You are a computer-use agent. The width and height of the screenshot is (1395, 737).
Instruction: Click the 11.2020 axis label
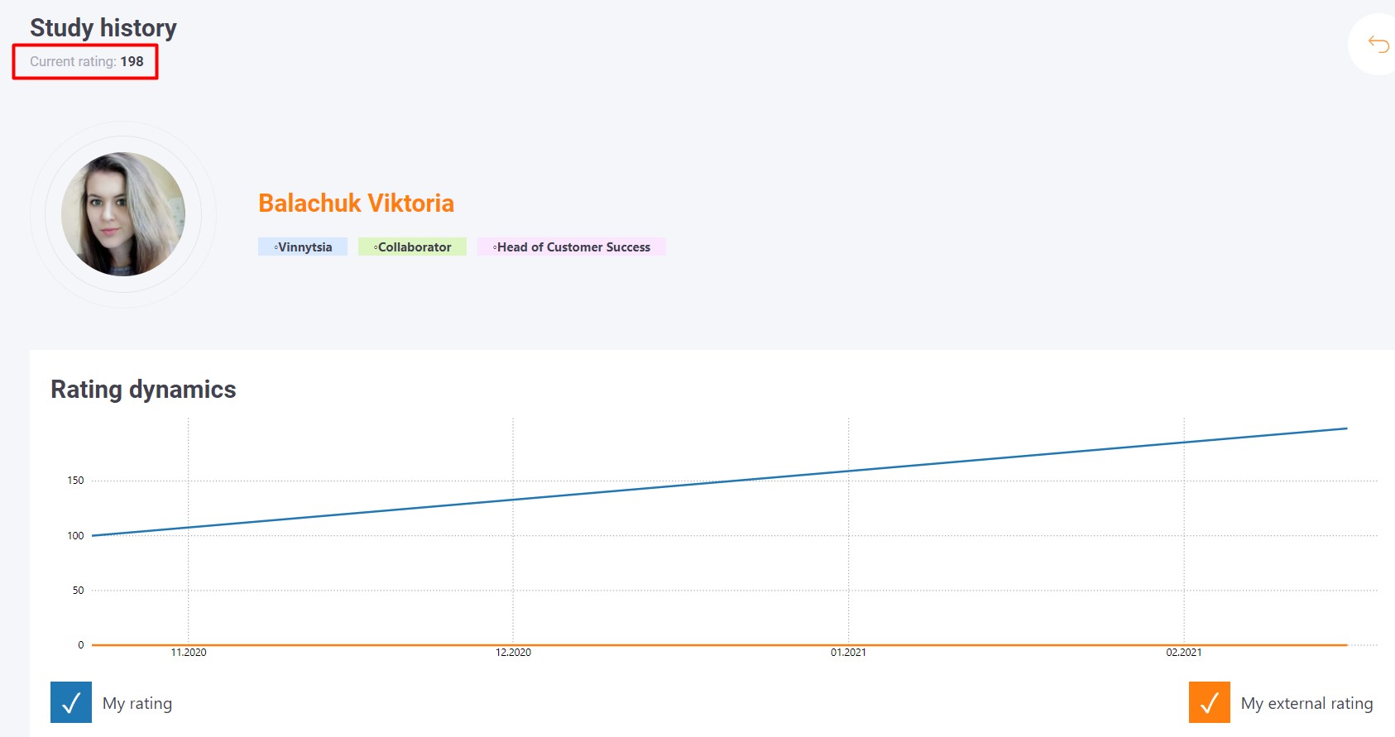(189, 653)
